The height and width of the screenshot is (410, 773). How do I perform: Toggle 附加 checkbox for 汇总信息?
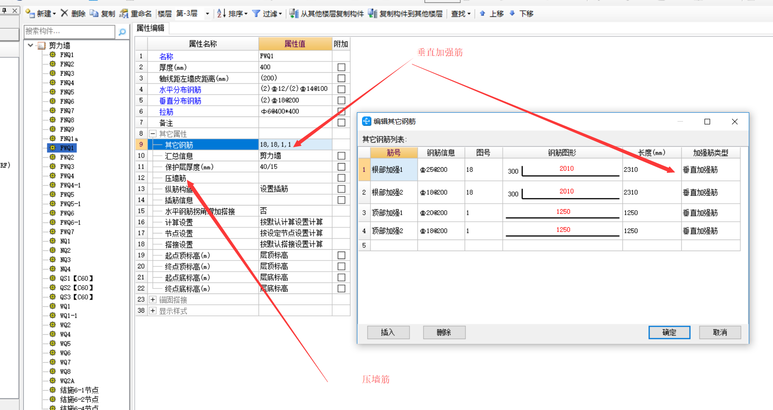(342, 156)
